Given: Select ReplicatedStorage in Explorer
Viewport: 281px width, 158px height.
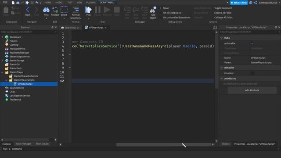Looking at the screenshot, I should click(x=19, y=53).
